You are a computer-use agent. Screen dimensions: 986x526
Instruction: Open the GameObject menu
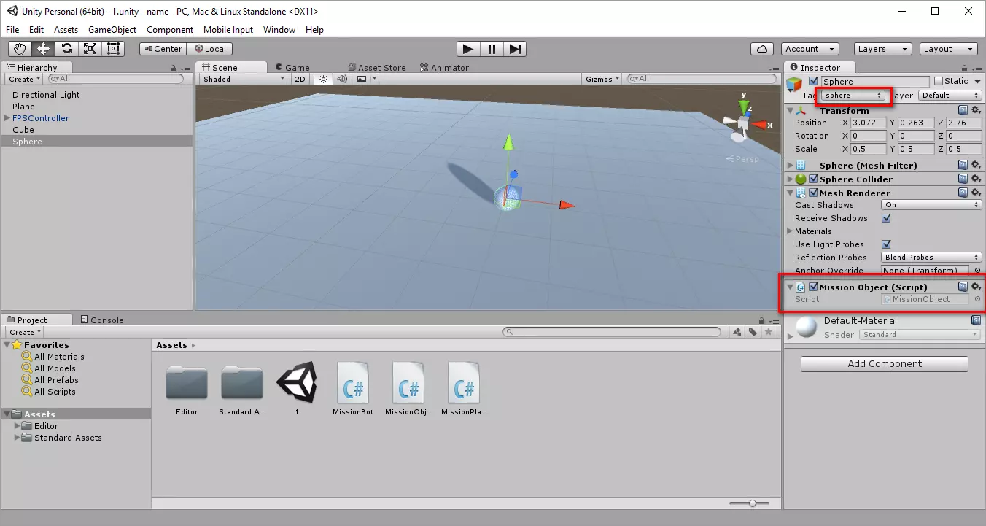(x=112, y=30)
